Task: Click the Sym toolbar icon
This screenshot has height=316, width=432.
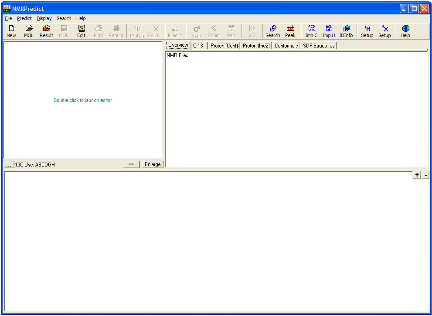Action: [197, 31]
